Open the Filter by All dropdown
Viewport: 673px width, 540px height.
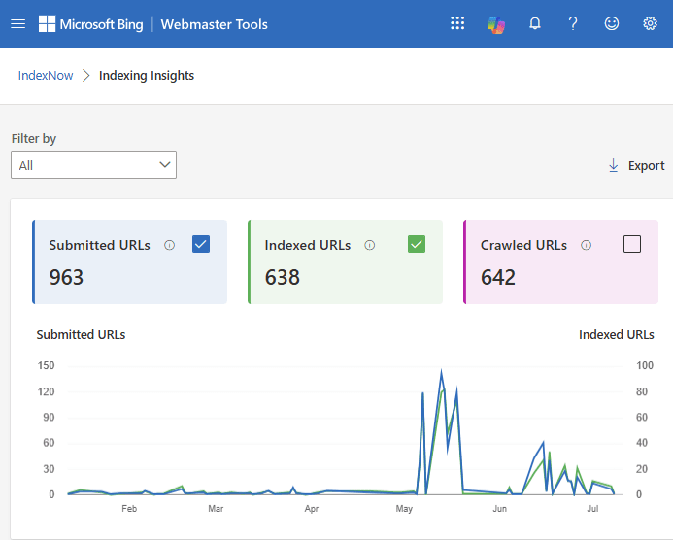(x=93, y=164)
